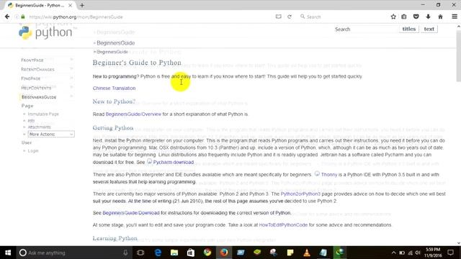Select the BeginnersGuide - Python browser tab
Screen dimensions: 461x259
[40, 5]
